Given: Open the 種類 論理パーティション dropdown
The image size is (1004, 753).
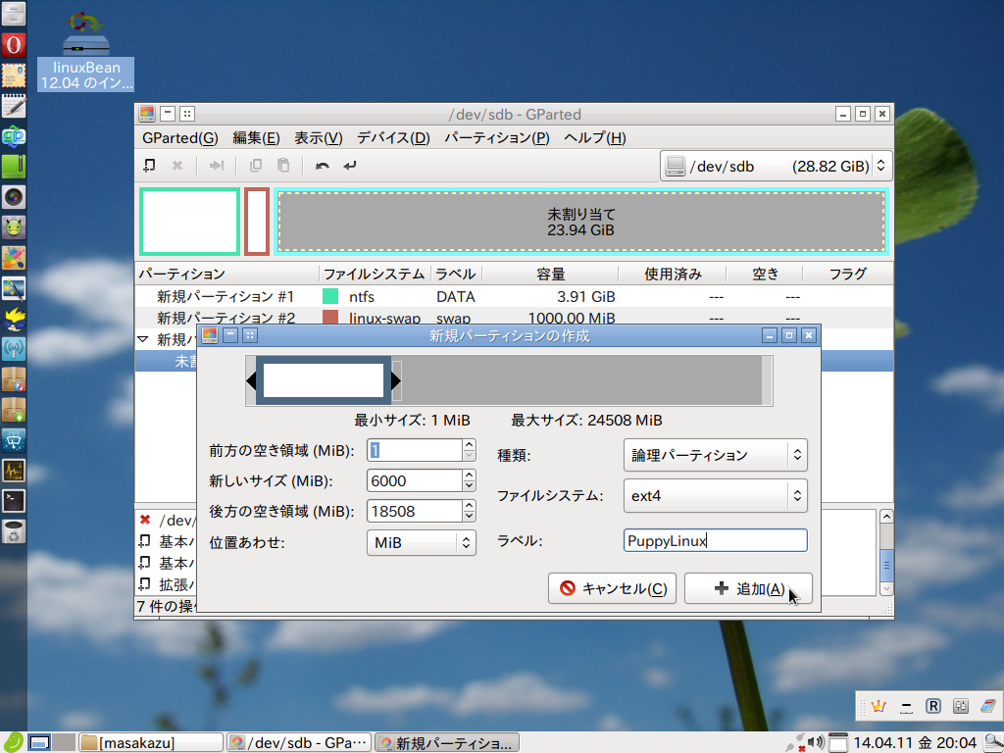Looking at the screenshot, I should (x=715, y=455).
